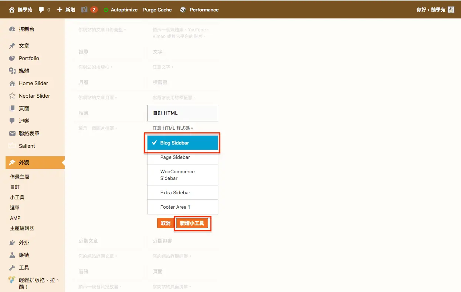This screenshot has height=292, width=461.
Task: Click the 外掛 plugin icon
Action: click(12, 243)
